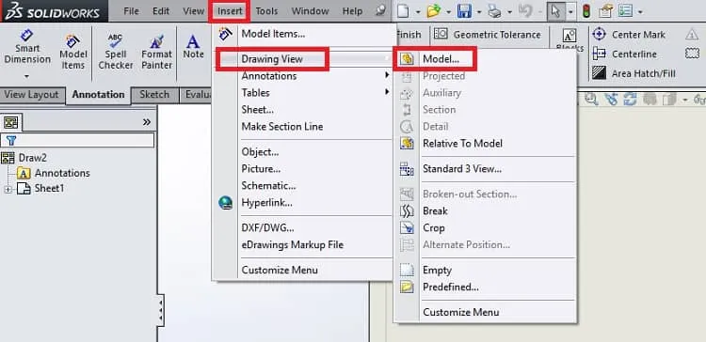Choose Relative To Model view

pos(462,144)
